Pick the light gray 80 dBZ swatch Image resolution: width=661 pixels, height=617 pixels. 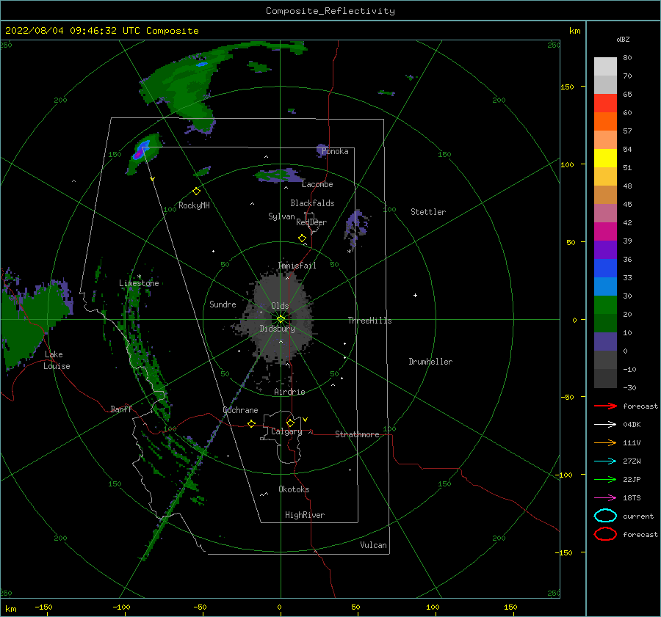click(605, 66)
